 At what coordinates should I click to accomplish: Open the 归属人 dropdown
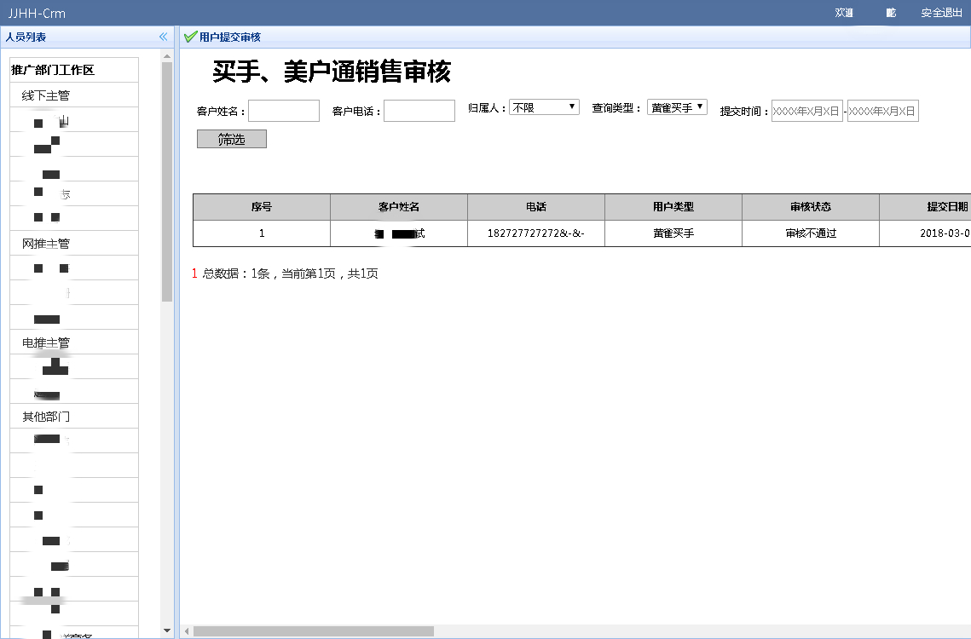[544, 107]
